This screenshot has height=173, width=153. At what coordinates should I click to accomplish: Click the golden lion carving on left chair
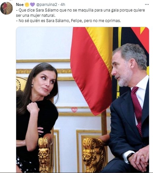(44, 155)
